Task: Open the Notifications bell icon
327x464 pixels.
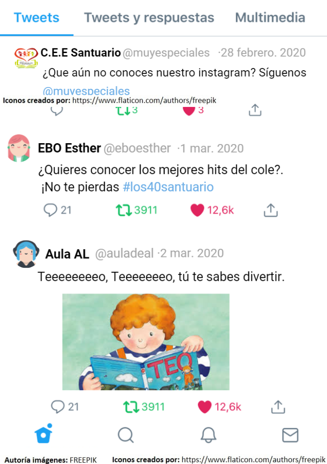Action: (x=208, y=435)
